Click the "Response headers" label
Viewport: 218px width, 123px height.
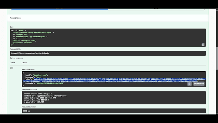(x=29, y=90)
